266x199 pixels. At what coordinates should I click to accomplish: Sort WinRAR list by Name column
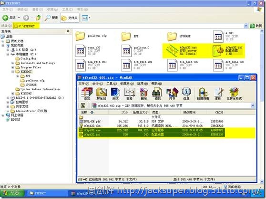(x=93, y=112)
